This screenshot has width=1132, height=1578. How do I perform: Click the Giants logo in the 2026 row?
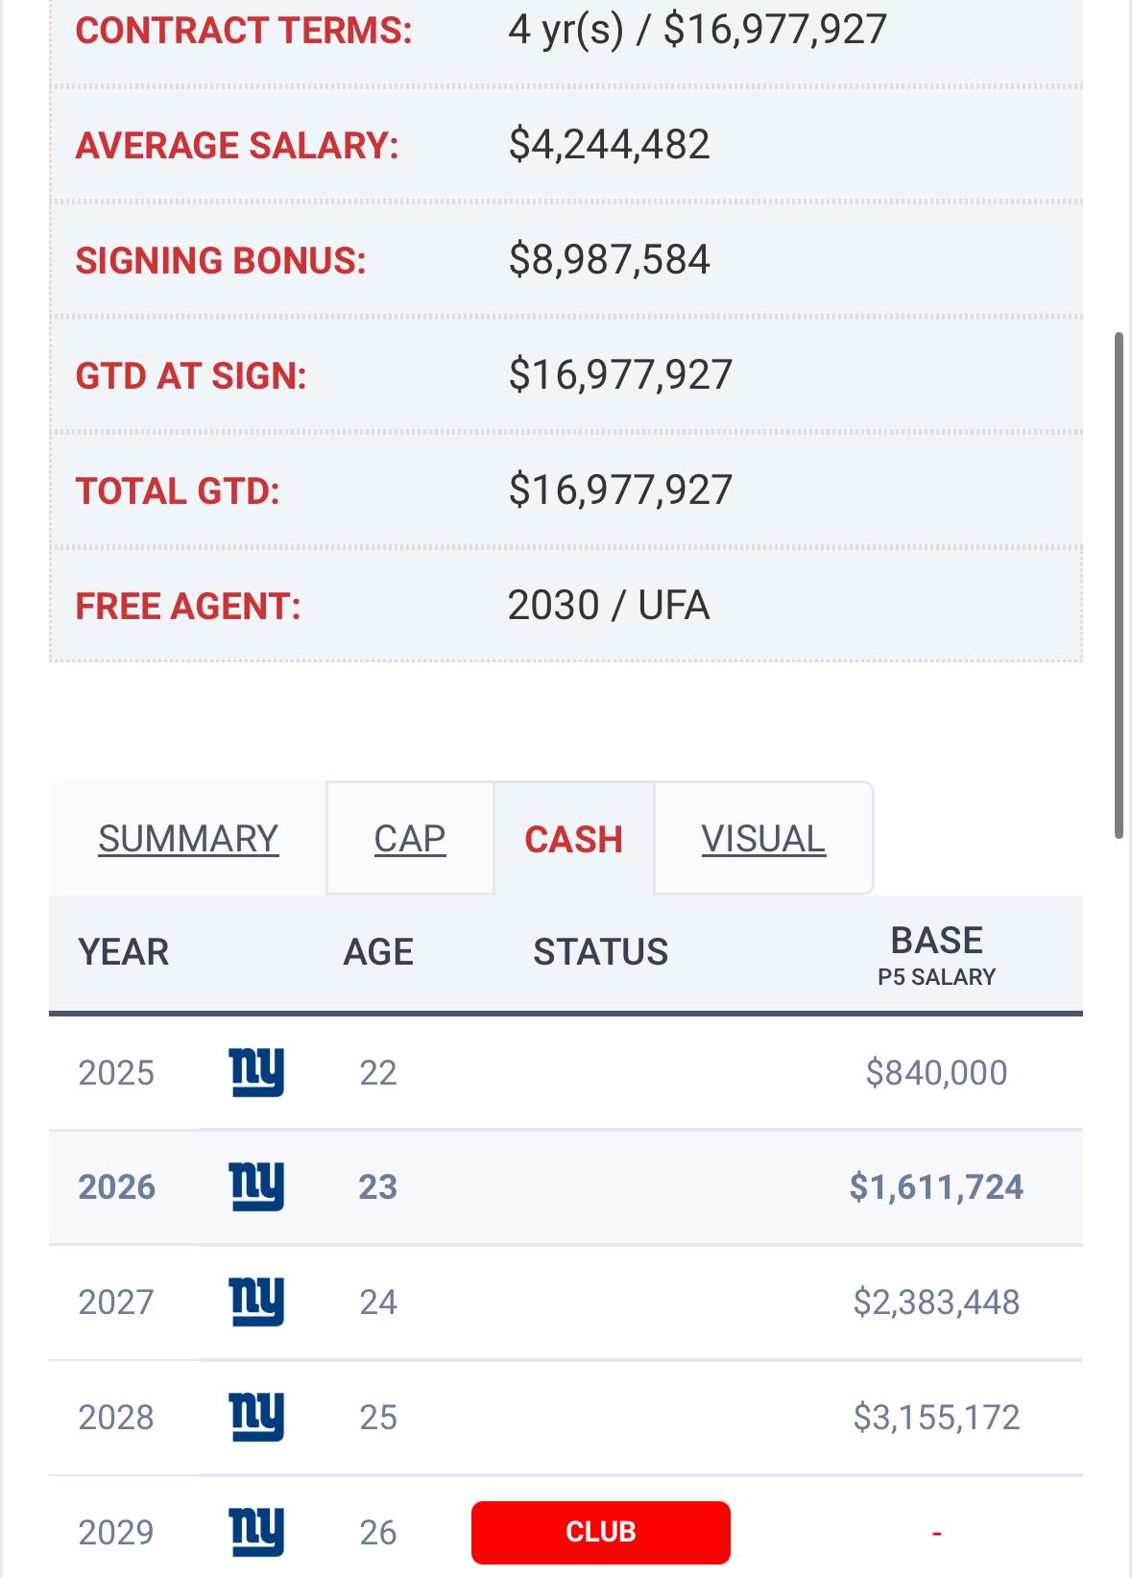(x=256, y=1186)
